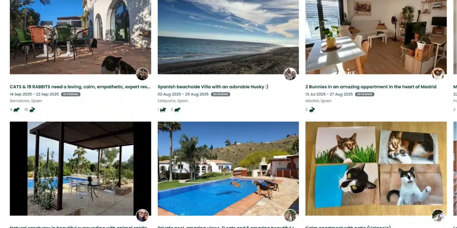Click REVIEWING badge on Estepona listing
457x228 pixels.
tap(221, 94)
